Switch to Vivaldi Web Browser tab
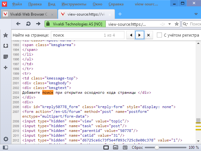This screenshot has height=151, width=201. [x=29, y=14]
